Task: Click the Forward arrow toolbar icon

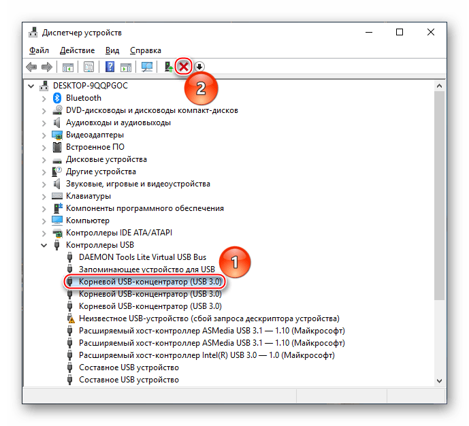Action: click(47, 67)
